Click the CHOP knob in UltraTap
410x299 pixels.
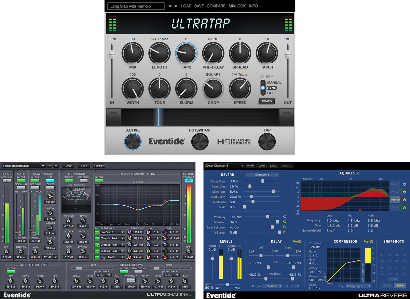coord(213,89)
